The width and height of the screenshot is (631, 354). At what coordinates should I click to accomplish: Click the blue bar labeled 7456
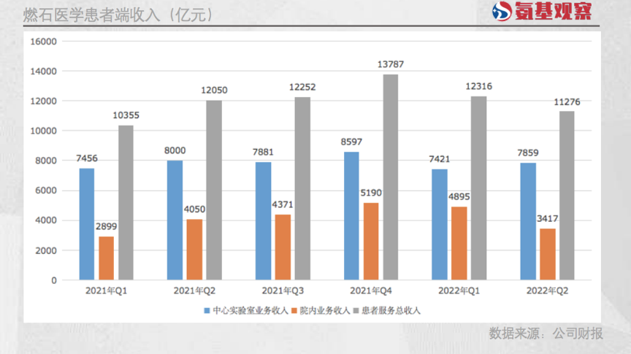[87, 224]
